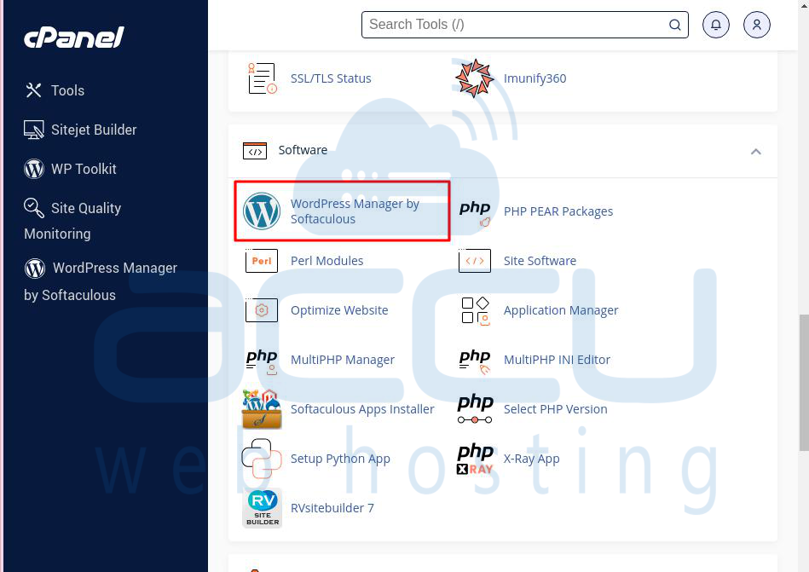
Task: Open the RVsitebuilder 7 link
Action: pyautogui.click(x=332, y=508)
